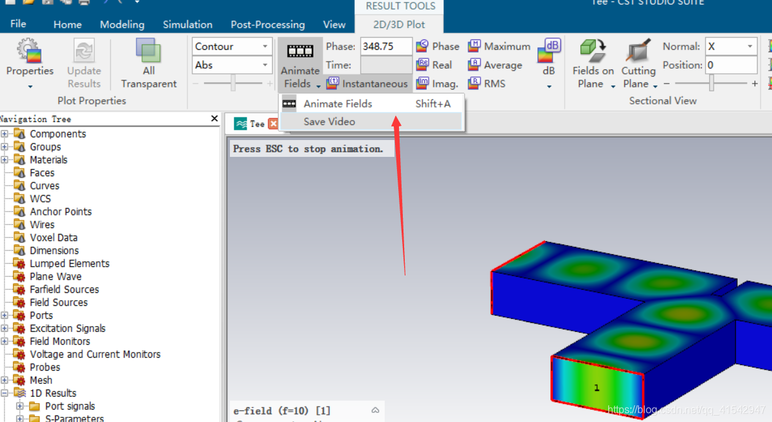Expand the Excitation Signals node
Screen dimensions: 772x422
[x=5, y=329]
